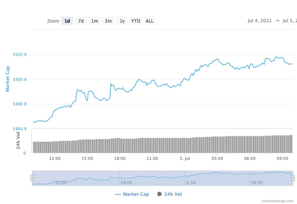Click the Jul 4, 2022 start date
The width and height of the screenshot is (297, 204).
click(260, 21)
